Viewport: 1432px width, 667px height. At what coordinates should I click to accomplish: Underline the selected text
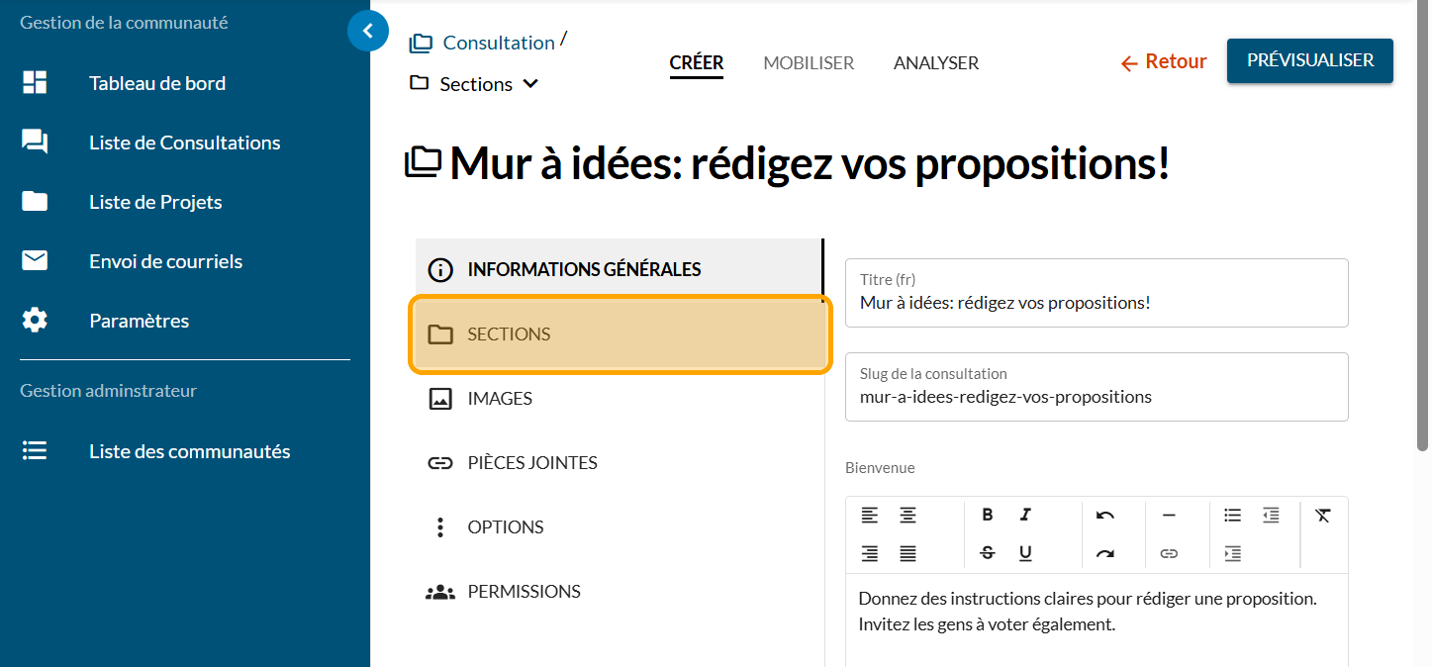coord(1025,553)
